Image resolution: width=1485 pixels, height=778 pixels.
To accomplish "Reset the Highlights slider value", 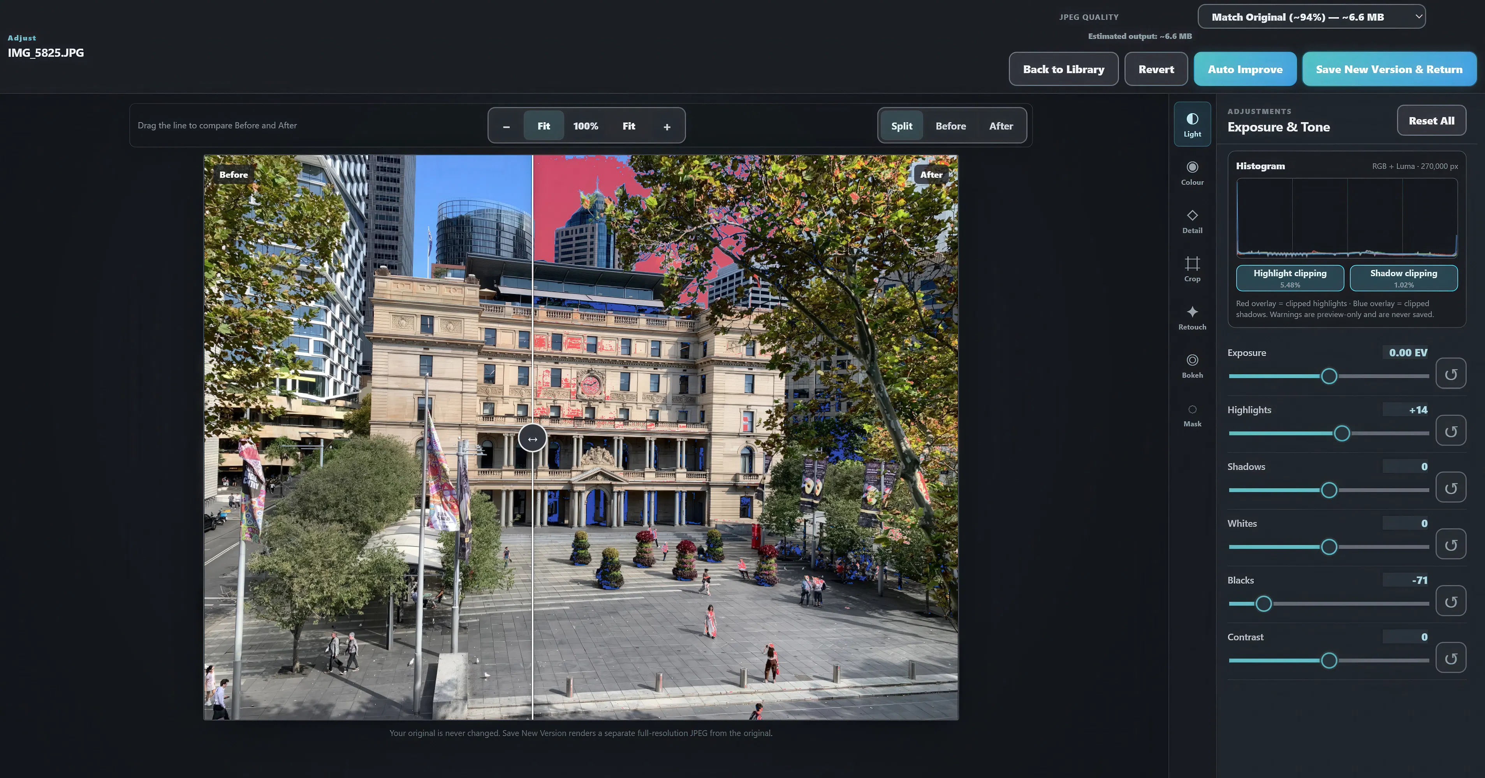I will pos(1450,431).
